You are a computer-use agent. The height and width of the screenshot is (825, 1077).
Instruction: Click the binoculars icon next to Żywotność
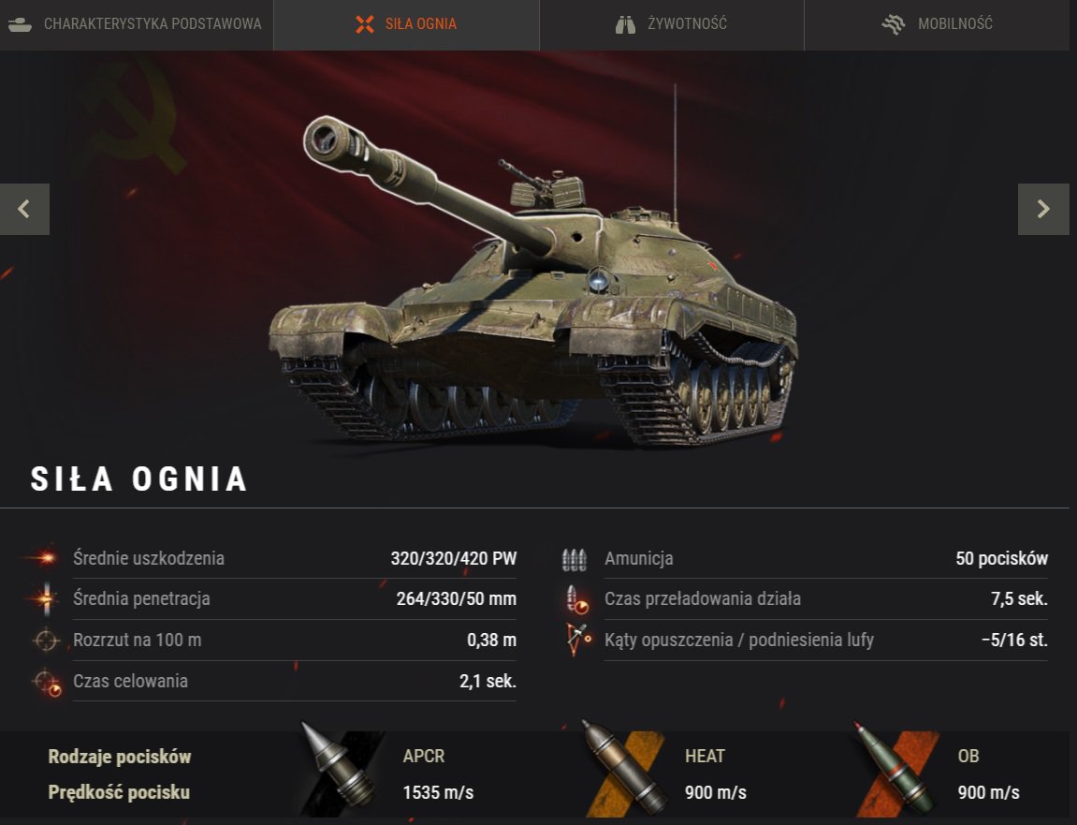point(625,24)
